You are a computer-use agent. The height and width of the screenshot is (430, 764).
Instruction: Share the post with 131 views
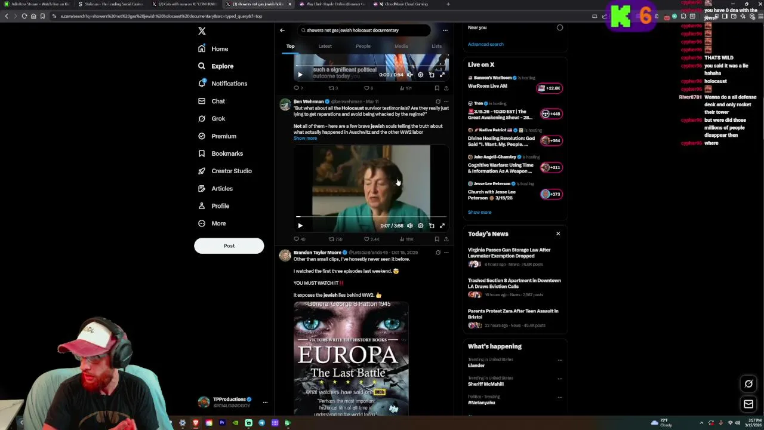click(x=446, y=88)
